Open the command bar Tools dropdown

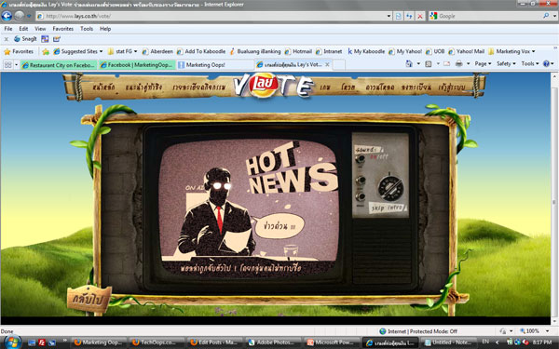coord(530,63)
